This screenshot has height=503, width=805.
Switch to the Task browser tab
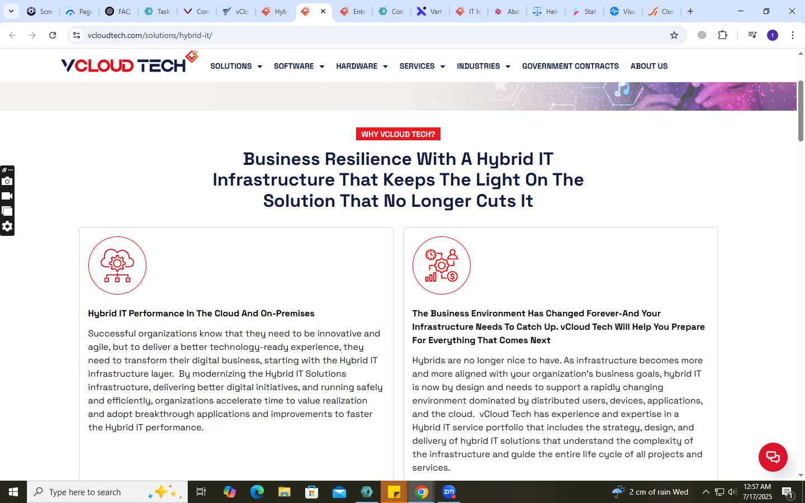click(x=157, y=11)
